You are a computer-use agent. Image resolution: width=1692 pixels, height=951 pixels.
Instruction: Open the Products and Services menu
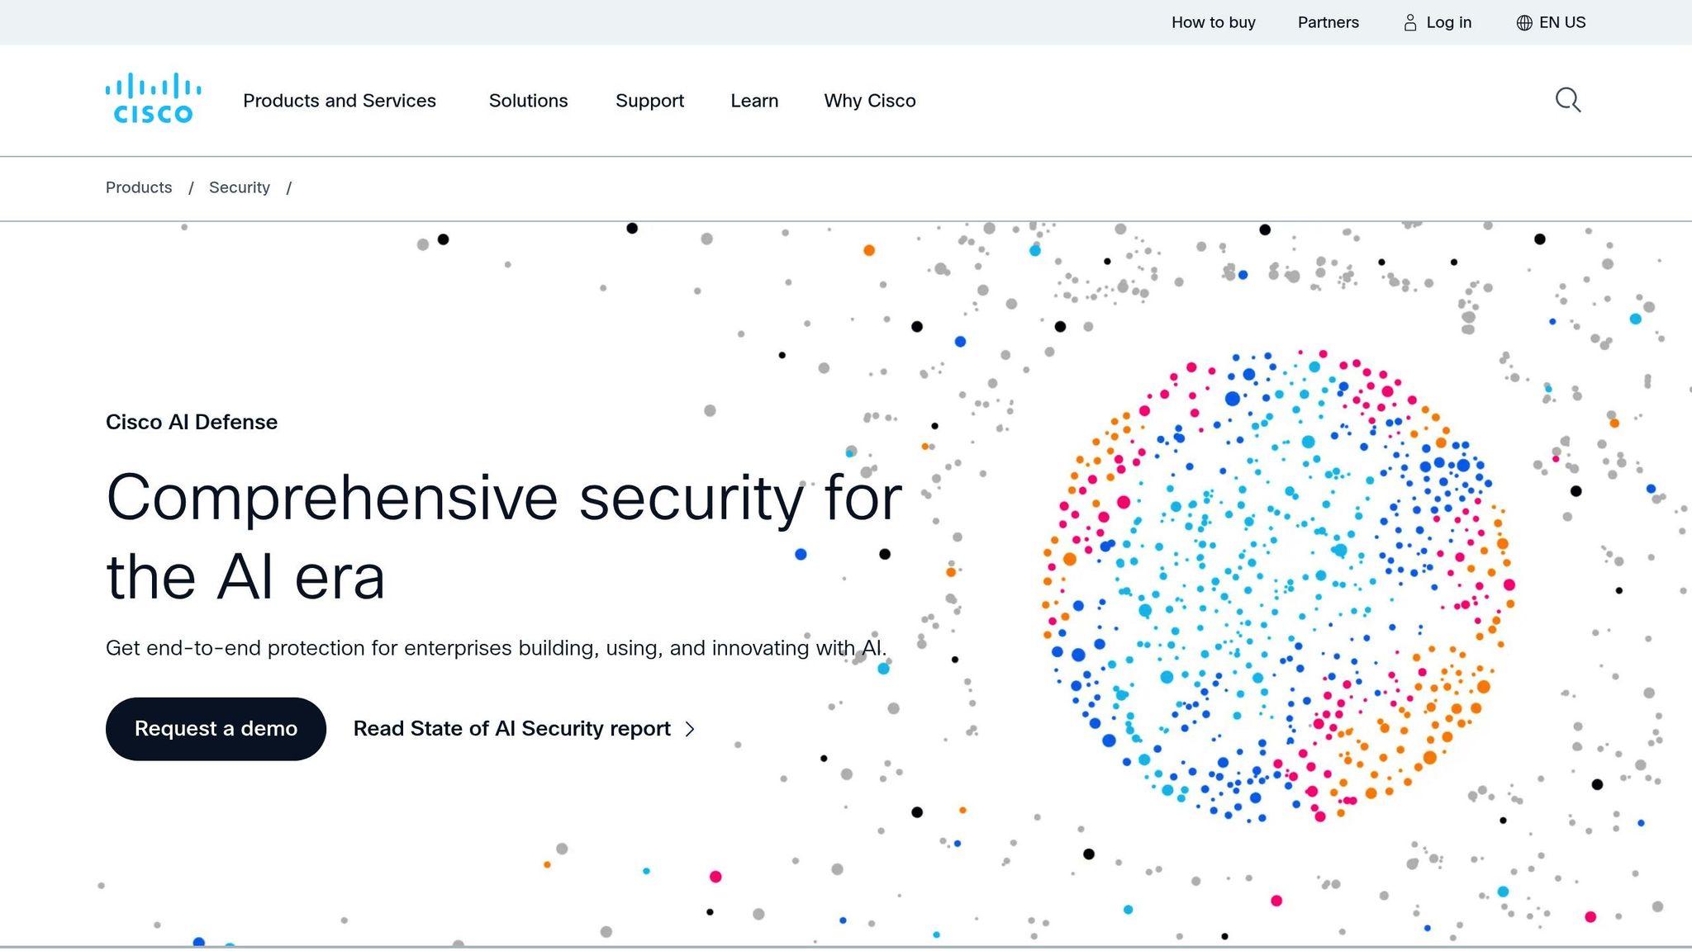click(340, 100)
